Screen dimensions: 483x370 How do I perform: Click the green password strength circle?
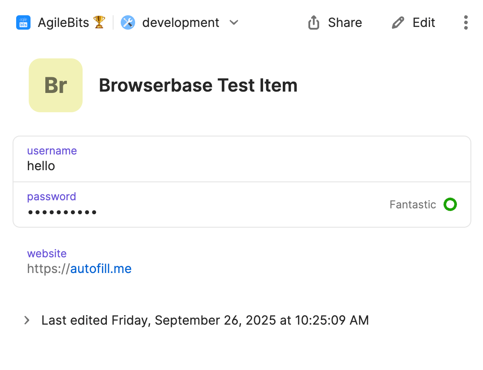click(x=450, y=205)
